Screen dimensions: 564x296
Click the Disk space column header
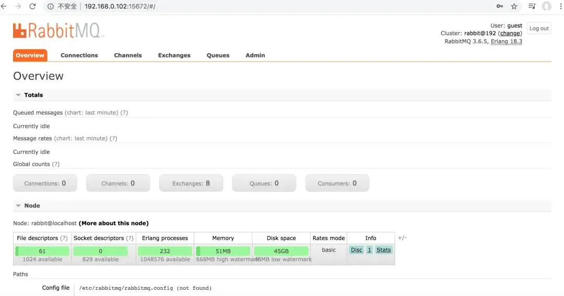[281, 238]
